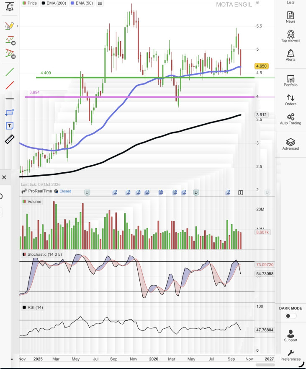The height and width of the screenshot is (369, 306).
Task: Open EMA (50) indicator settings
Action: click(x=82, y=3)
